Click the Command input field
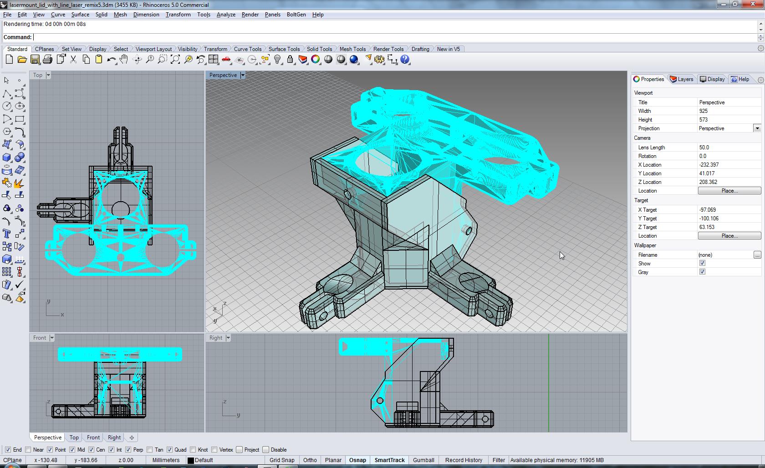Viewport: 765px width, 468px height. (394, 37)
